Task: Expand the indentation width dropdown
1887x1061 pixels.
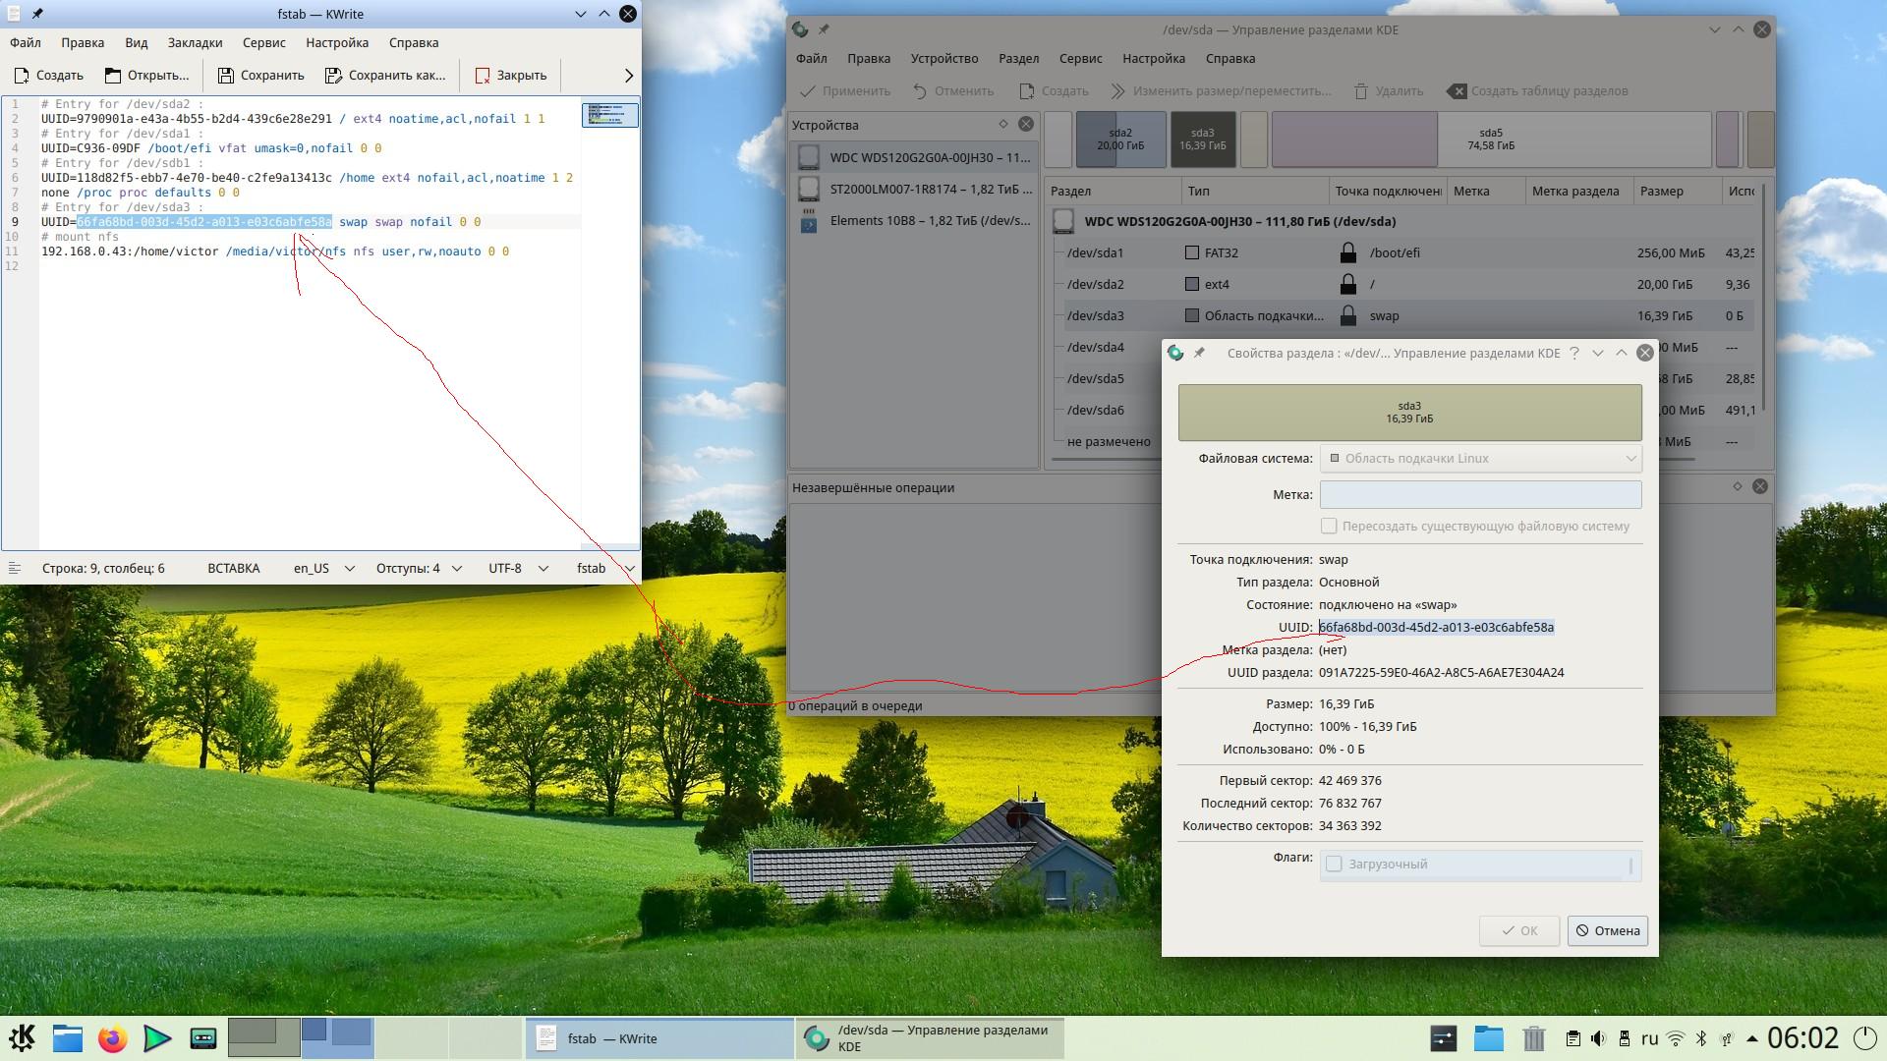Action: [419, 569]
